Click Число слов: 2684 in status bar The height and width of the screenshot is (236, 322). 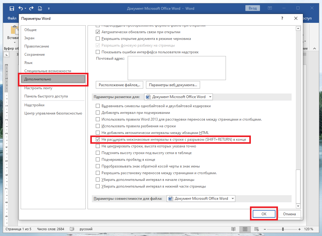(x=50, y=229)
